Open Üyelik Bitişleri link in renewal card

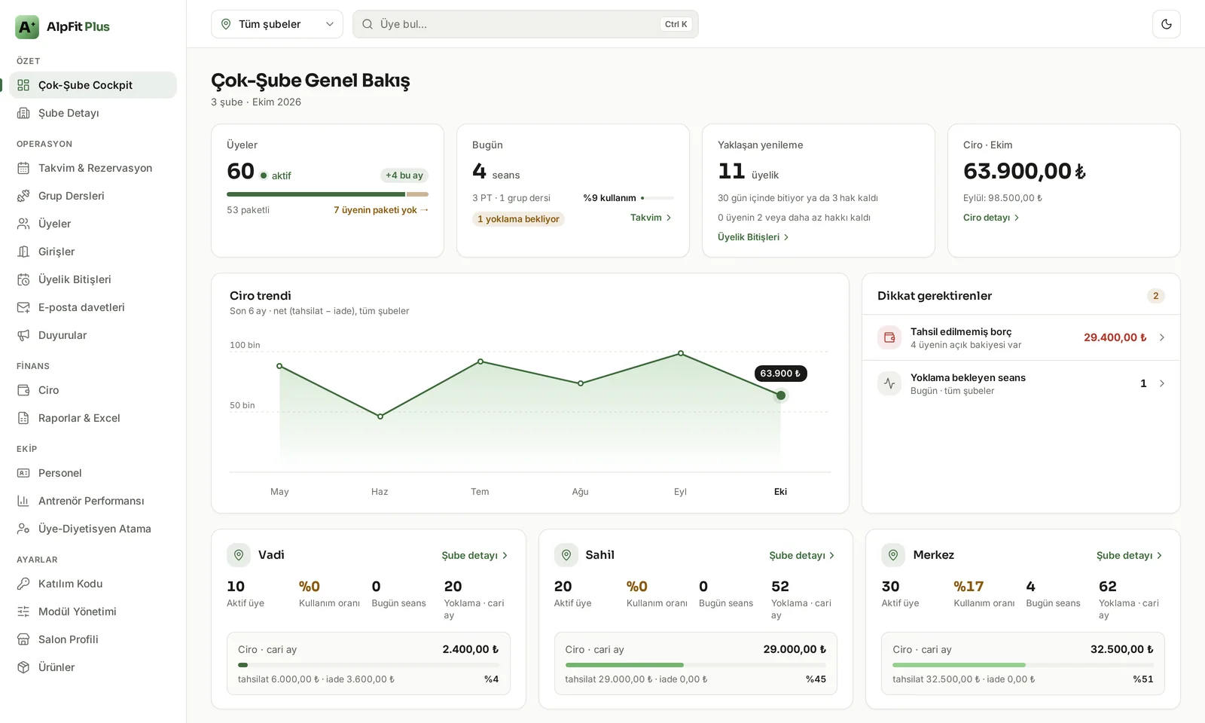coord(753,237)
